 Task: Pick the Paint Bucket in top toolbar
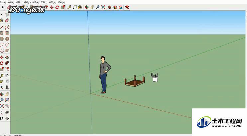coord(80,7)
